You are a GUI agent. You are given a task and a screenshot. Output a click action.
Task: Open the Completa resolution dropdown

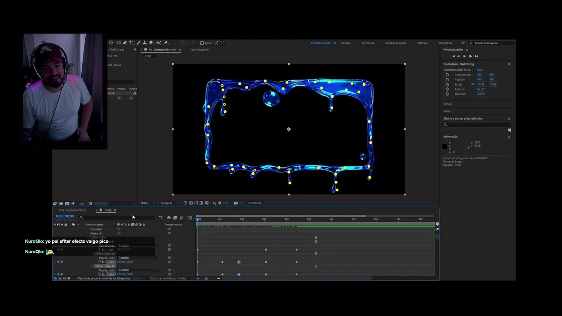pyautogui.click(x=169, y=203)
